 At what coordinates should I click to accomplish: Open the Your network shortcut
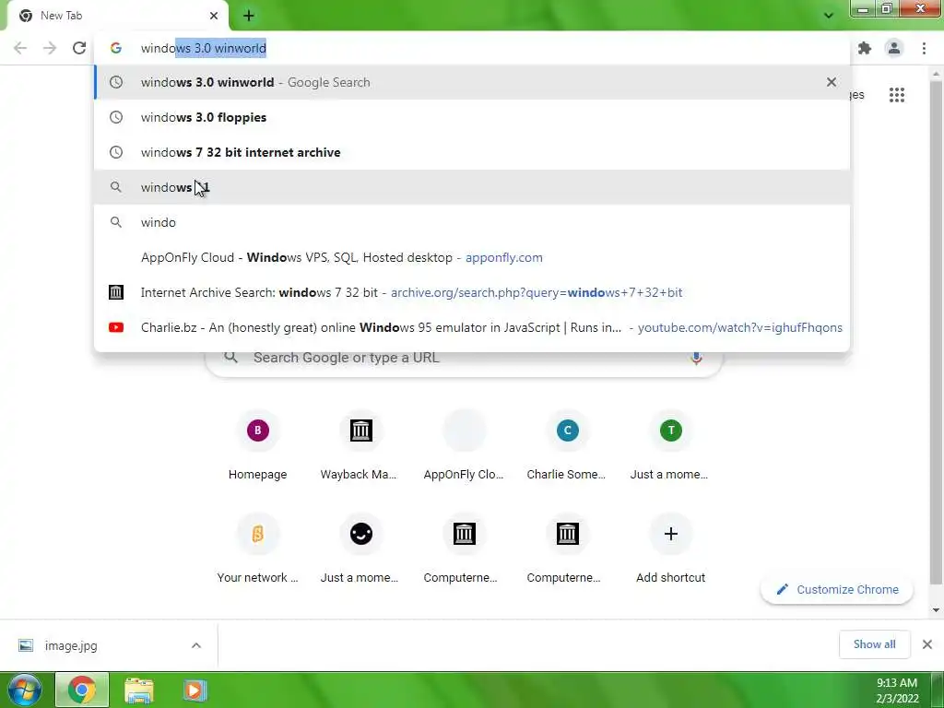[x=258, y=549]
